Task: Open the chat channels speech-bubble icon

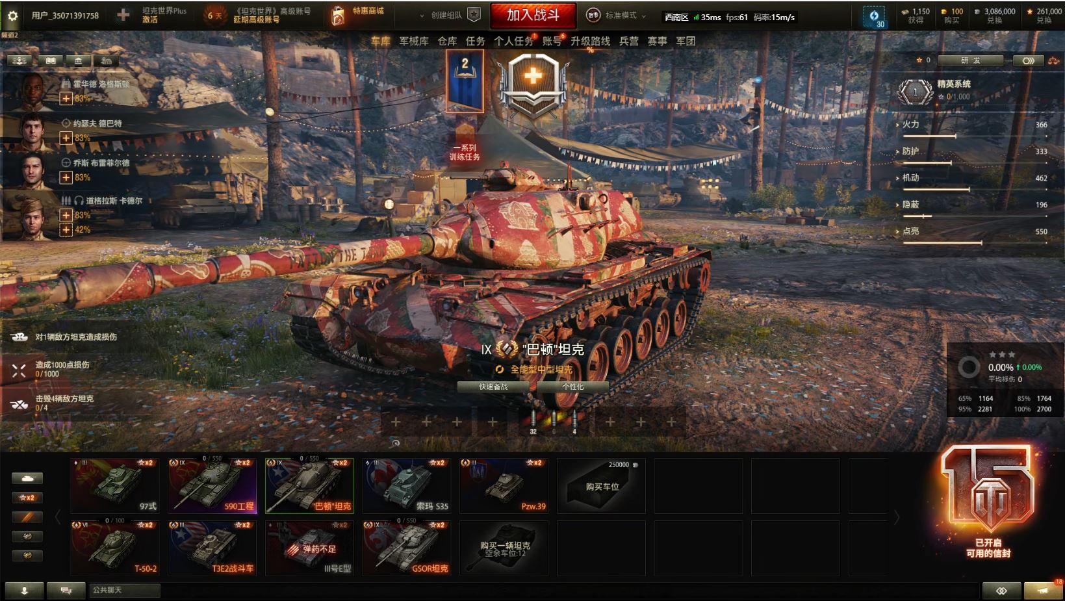Action: click(x=66, y=591)
